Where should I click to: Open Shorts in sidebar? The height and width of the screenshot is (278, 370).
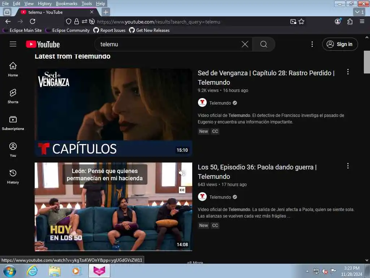(x=13, y=96)
